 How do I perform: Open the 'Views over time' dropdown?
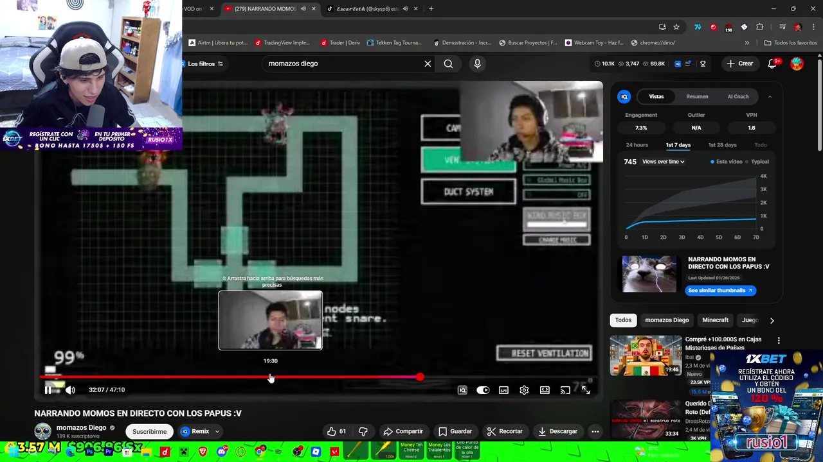pos(663,162)
